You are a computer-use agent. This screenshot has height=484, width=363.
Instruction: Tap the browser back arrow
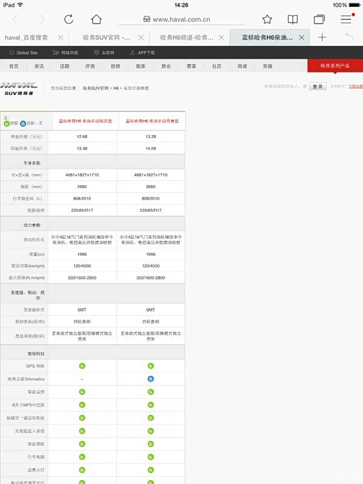pos(15,19)
